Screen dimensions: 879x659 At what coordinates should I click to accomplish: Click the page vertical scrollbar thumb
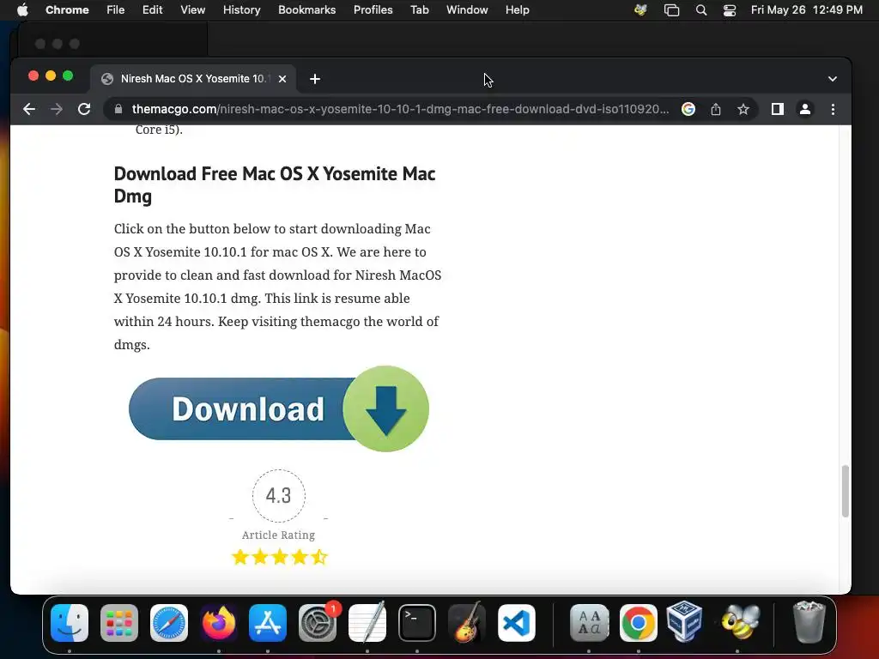(x=845, y=491)
